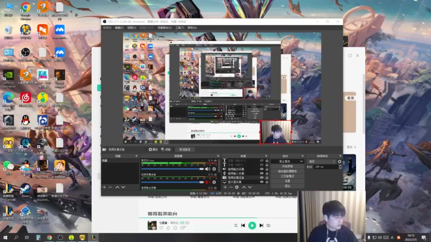Open video capture device audio settings gear
Viewport: 431px width, 242px height.
pos(214,182)
